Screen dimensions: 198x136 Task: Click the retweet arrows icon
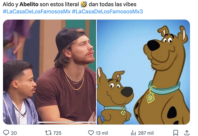[x=48, y=133]
